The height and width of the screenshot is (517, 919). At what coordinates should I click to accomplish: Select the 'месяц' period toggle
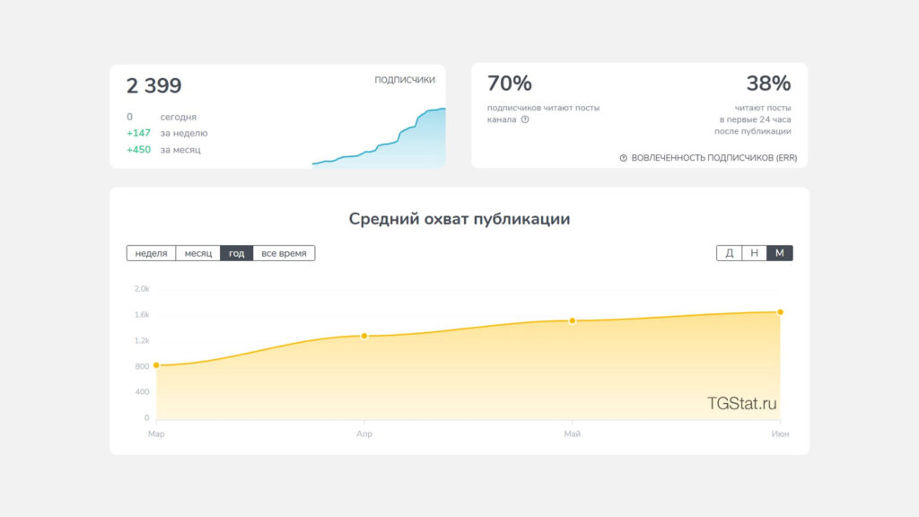(x=198, y=253)
